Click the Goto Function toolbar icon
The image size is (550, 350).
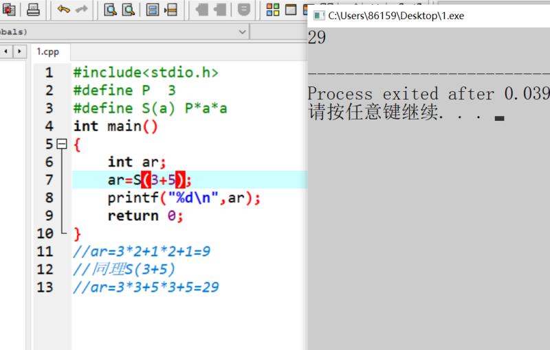(x=153, y=10)
